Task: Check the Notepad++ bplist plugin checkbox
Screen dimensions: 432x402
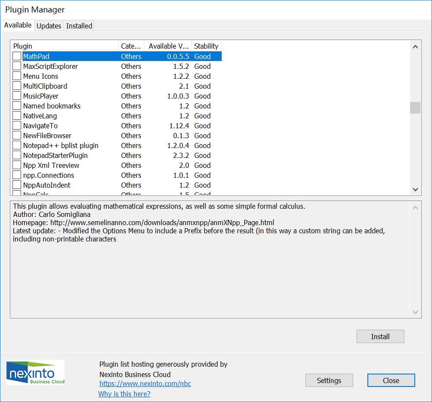Action: tap(16, 145)
